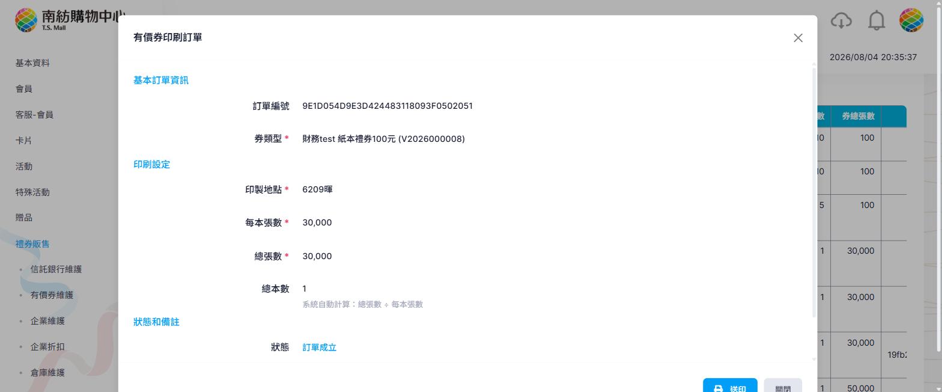
Task: Click the cloud download icon
Action: 841,20
